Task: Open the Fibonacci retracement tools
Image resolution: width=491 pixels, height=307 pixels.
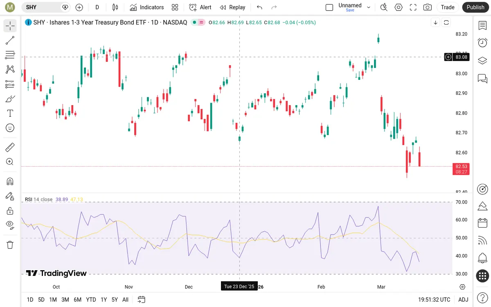Action: point(10,55)
